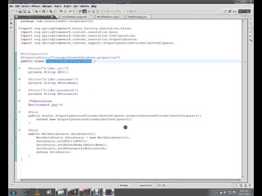Click the Next Annotation toolbar icon

pos(105,11)
